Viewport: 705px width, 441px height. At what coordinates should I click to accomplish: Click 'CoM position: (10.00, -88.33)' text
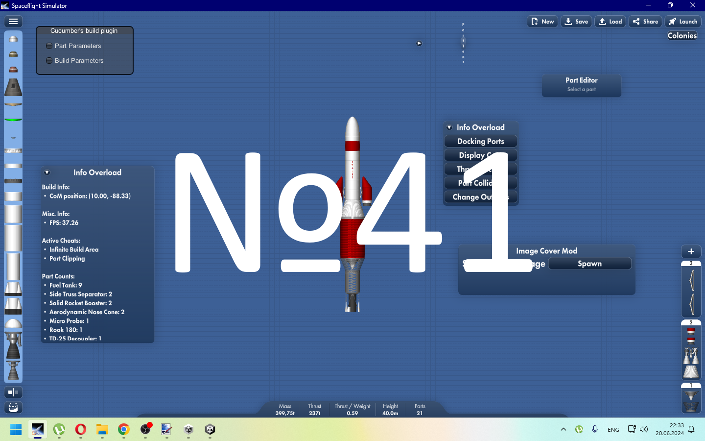(x=90, y=196)
